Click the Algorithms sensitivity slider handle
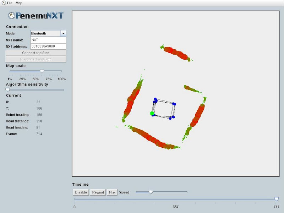 [x=8, y=90]
